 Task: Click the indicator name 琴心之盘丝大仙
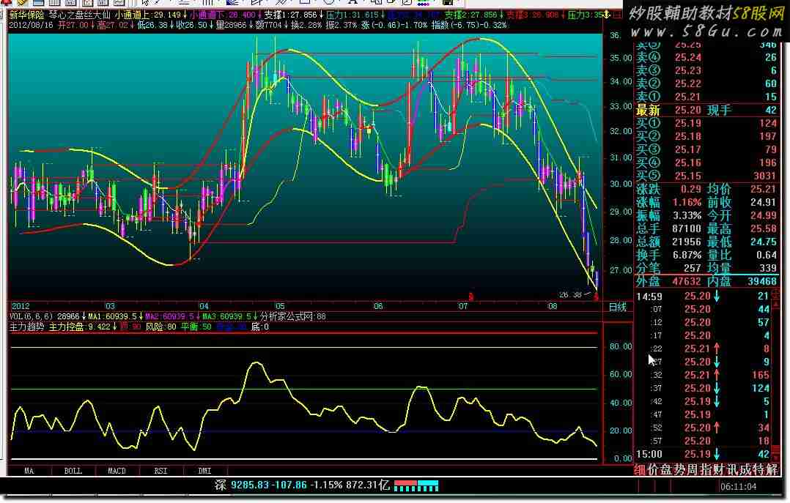(80, 15)
